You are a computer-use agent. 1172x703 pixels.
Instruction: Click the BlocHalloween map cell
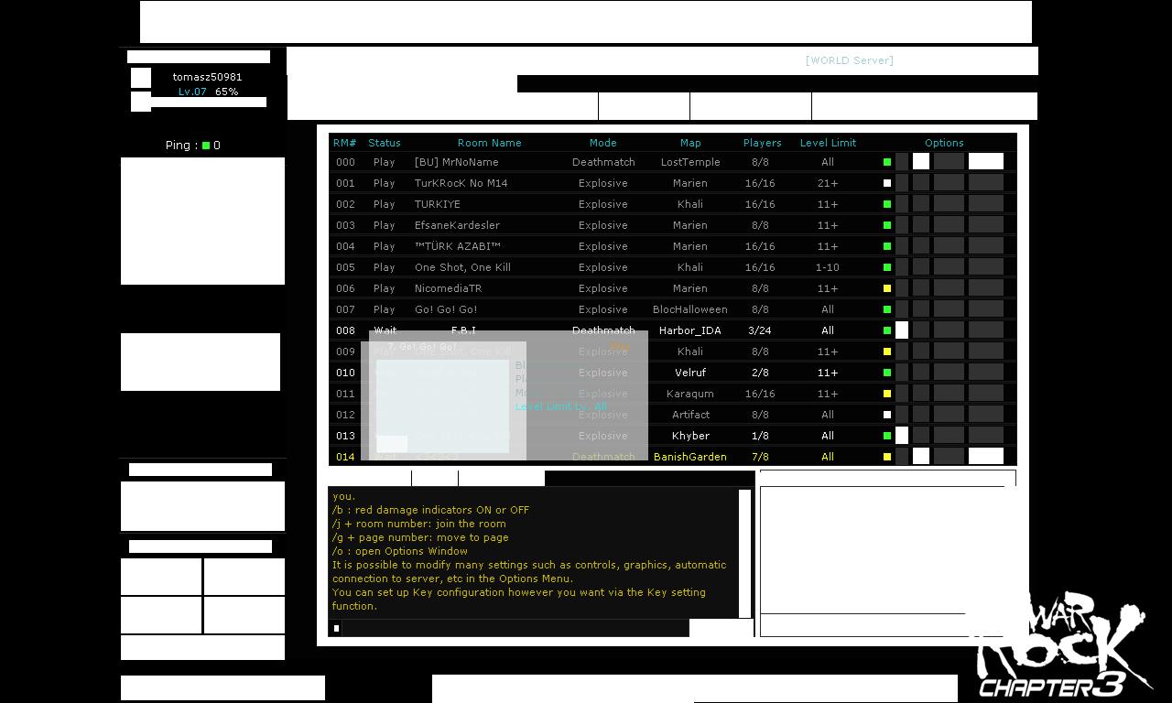point(690,309)
